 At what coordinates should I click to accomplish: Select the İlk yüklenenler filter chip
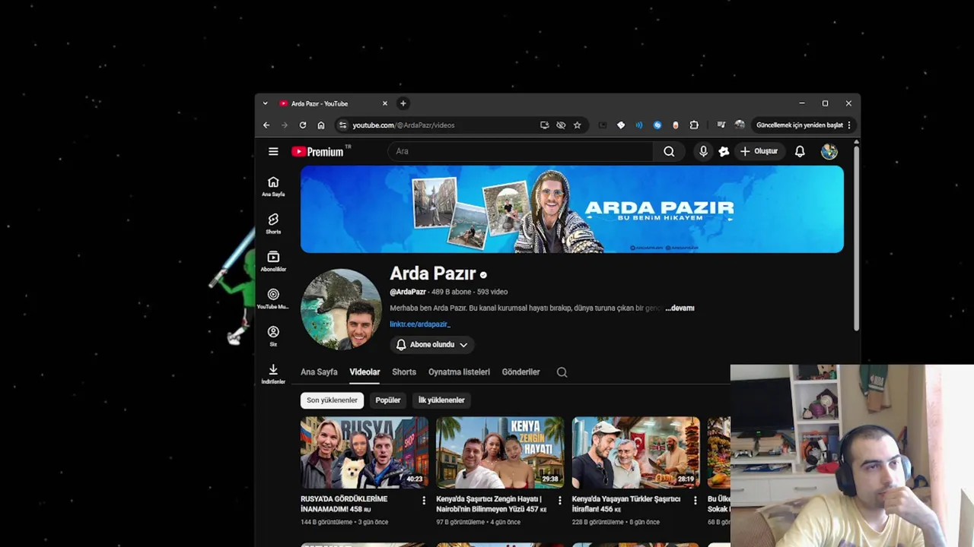tap(441, 400)
